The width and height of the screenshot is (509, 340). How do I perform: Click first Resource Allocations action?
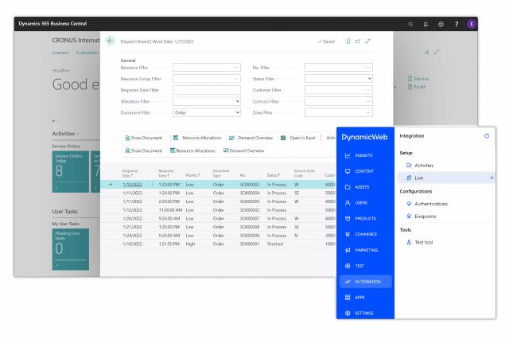(200, 138)
